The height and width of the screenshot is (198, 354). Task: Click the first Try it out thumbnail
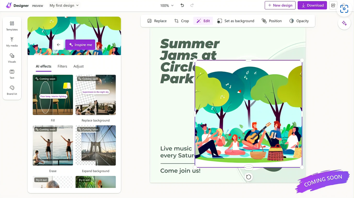(x=53, y=182)
